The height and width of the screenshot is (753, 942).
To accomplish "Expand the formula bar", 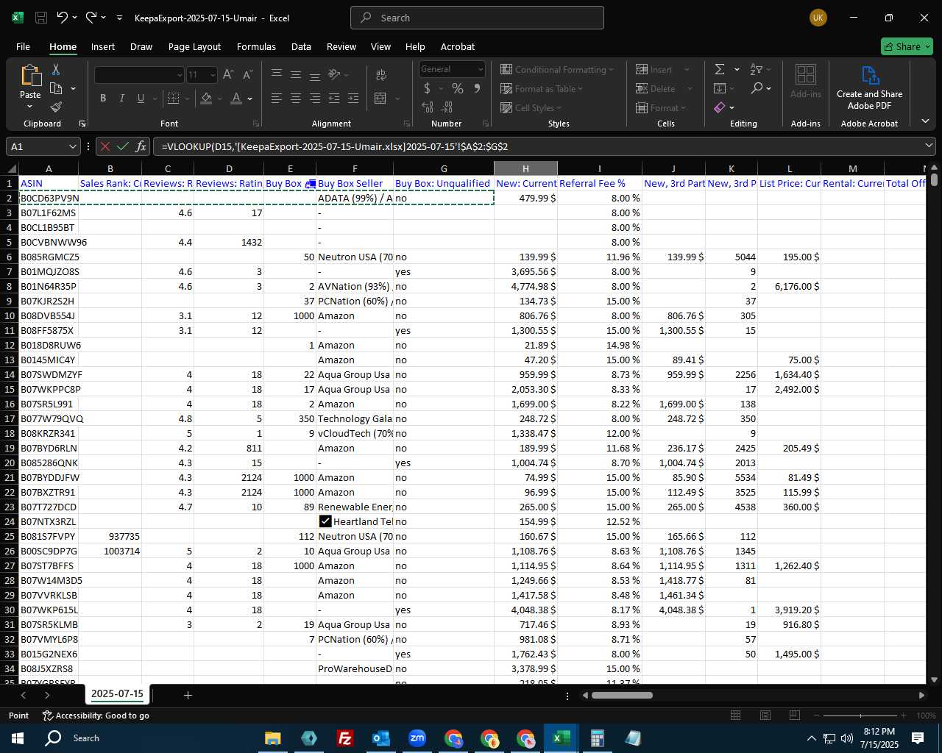I will tap(929, 146).
